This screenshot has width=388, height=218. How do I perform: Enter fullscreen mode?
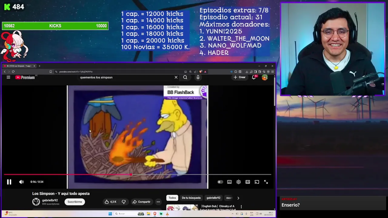coord(266,182)
